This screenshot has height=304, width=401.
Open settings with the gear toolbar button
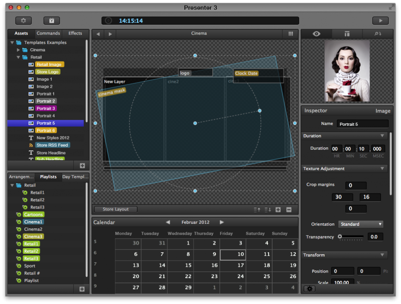pos(23,21)
